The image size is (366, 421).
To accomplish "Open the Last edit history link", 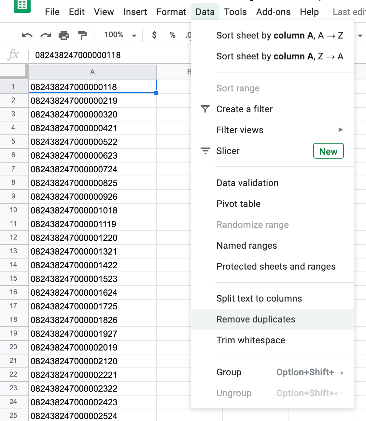I will tap(349, 12).
